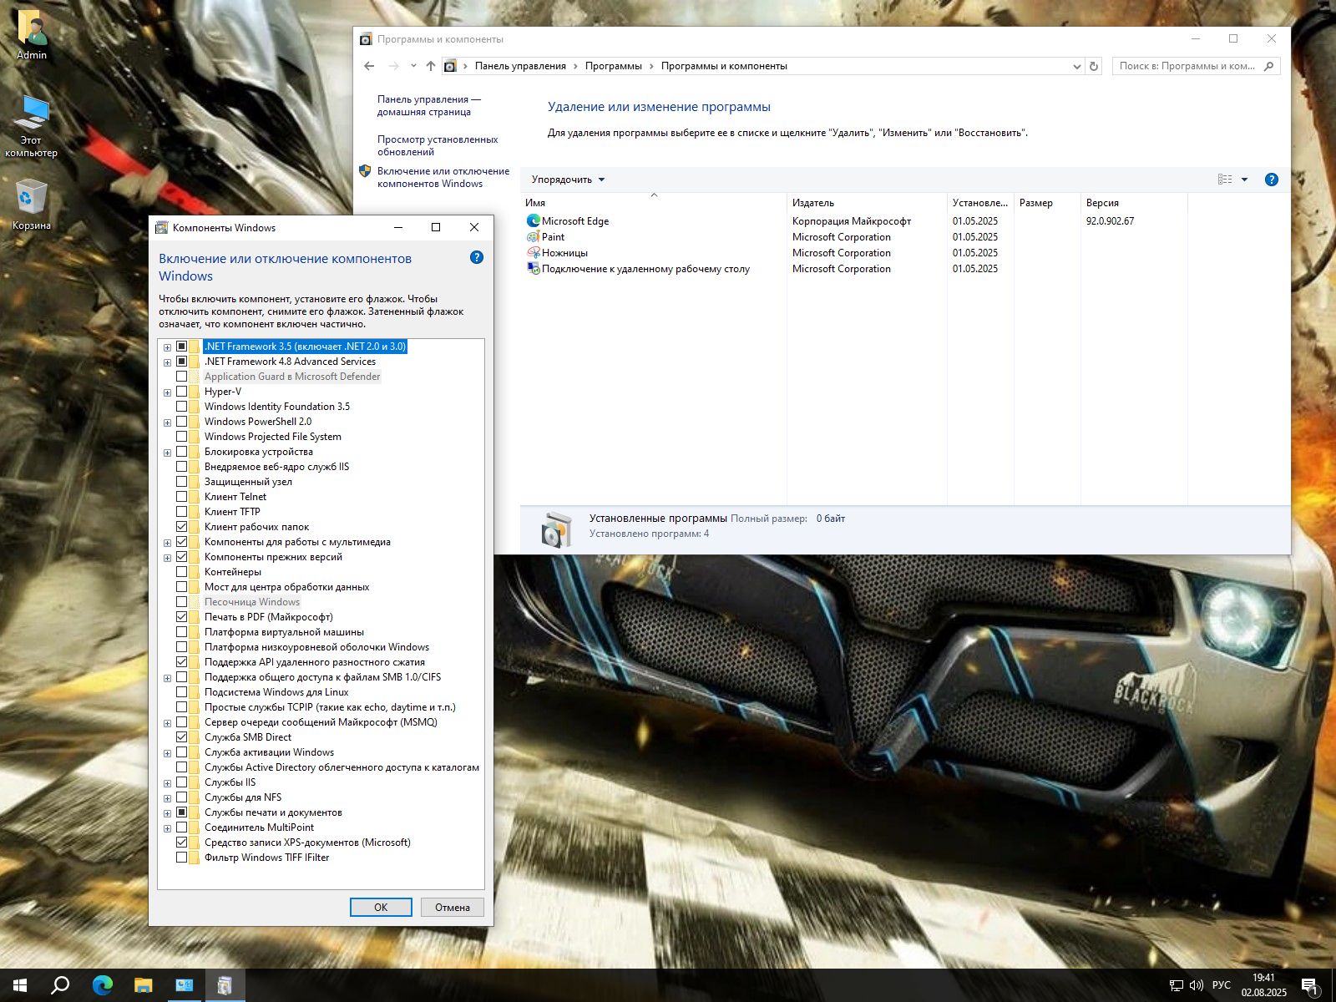Open Включение или отключение компонентов Windows link

point(443,177)
